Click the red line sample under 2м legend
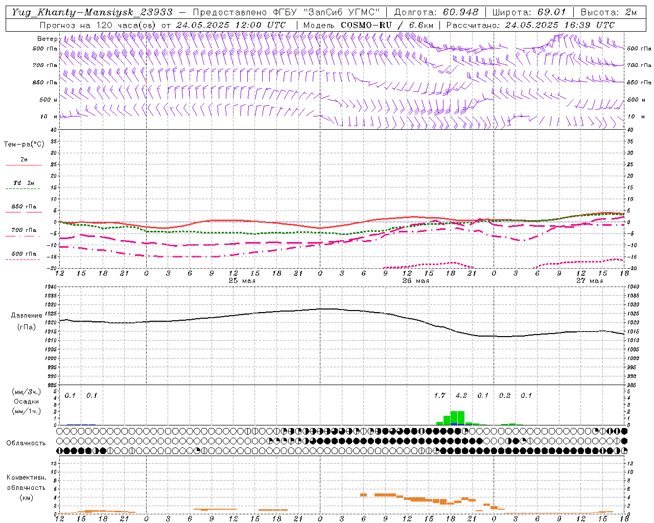This screenshot has width=654, height=523. (x=24, y=165)
